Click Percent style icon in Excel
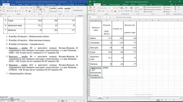This screenshot has height=102, width=183. coord(139,9)
